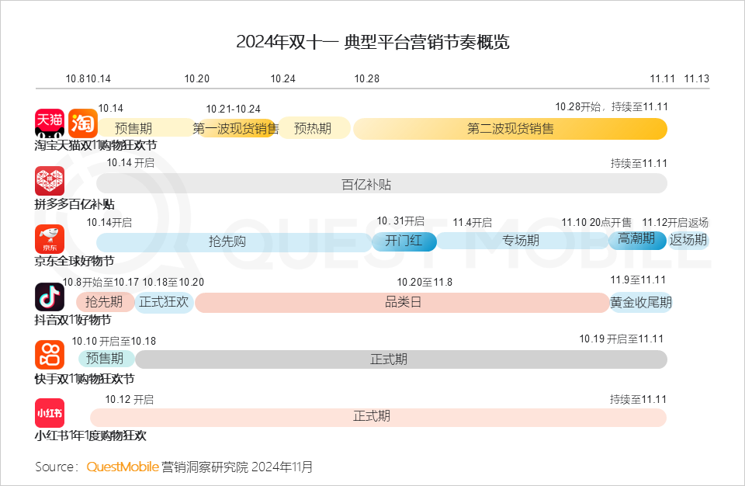
Task: Select Douyin's 抢先期 segment
Action: point(105,302)
